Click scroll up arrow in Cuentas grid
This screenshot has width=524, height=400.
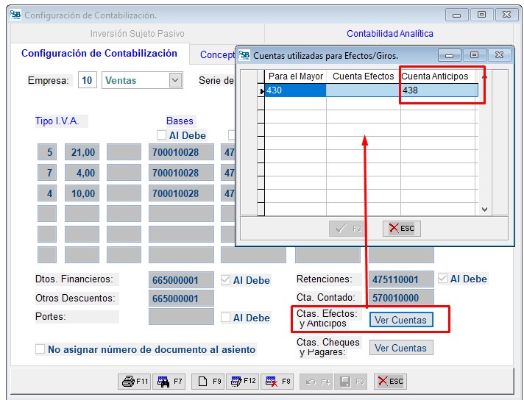(x=484, y=77)
